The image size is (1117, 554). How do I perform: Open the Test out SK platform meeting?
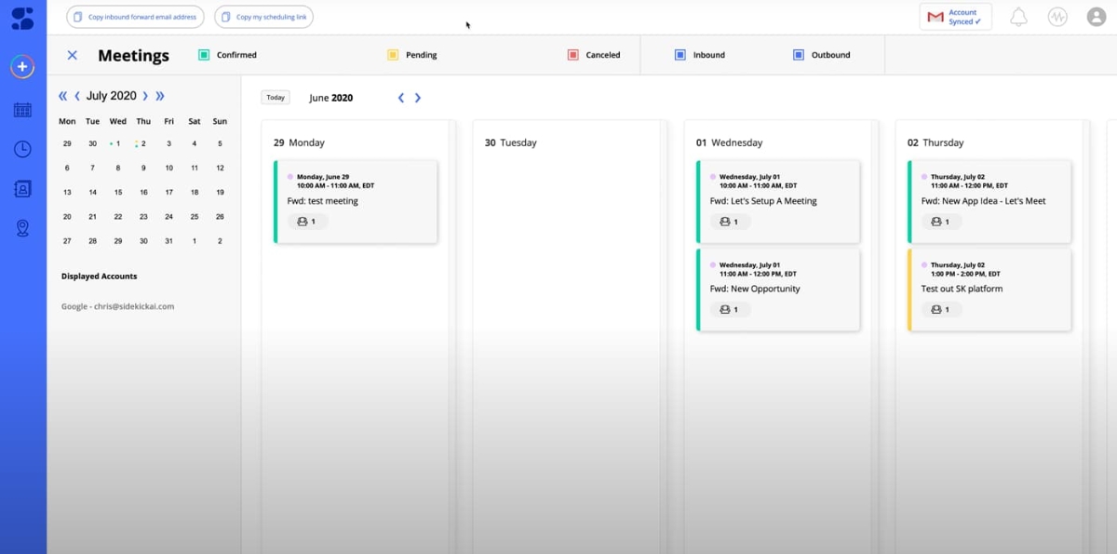pos(989,290)
